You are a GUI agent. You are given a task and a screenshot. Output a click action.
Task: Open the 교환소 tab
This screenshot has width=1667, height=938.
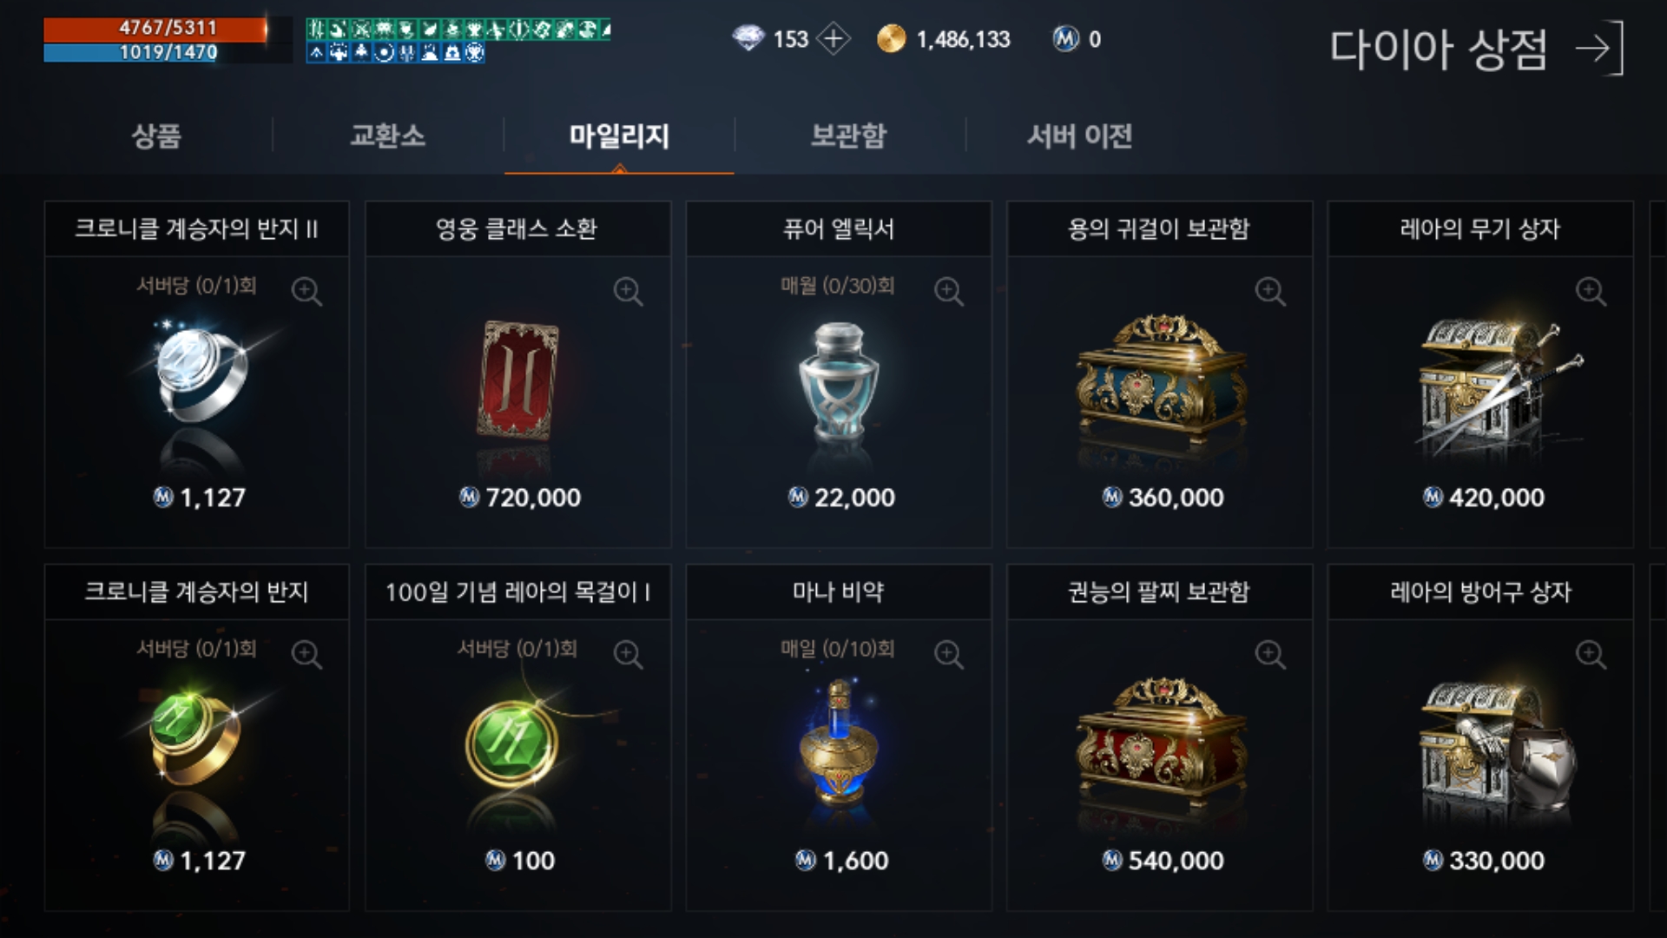click(x=387, y=136)
